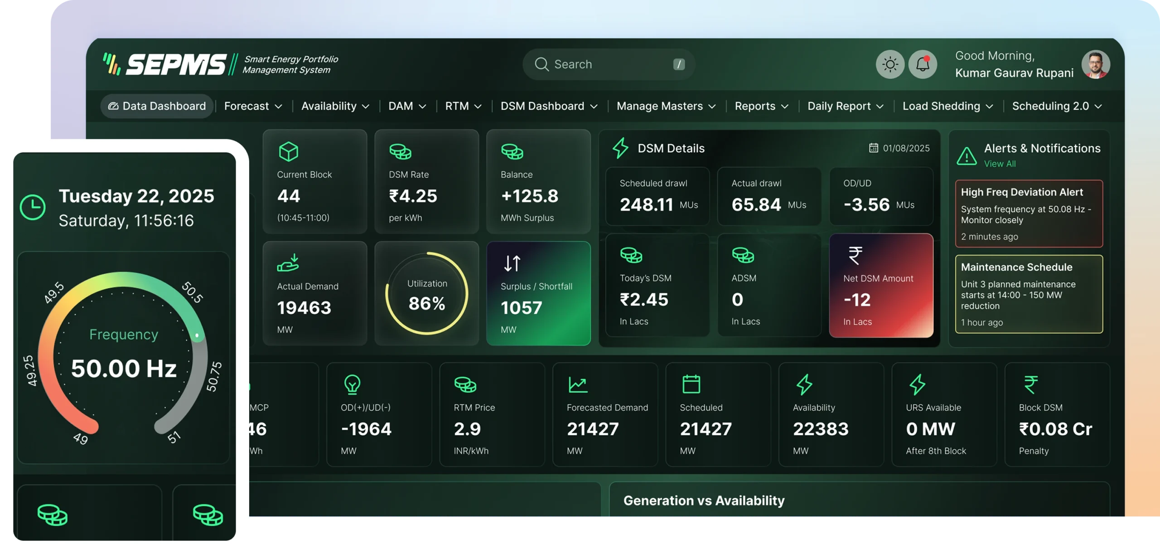
Task: Click the Alerts warning triangle icon
Action: (x=967, y=156)
